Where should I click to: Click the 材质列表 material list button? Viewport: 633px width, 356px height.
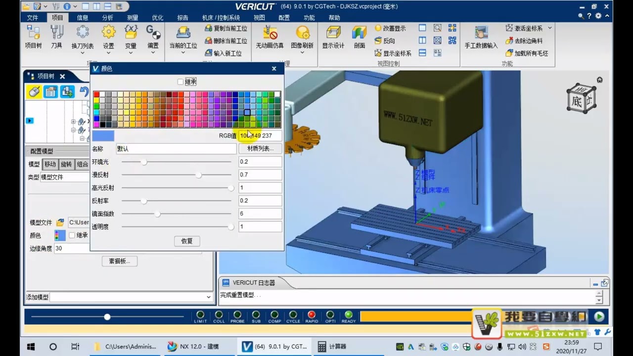260,148
